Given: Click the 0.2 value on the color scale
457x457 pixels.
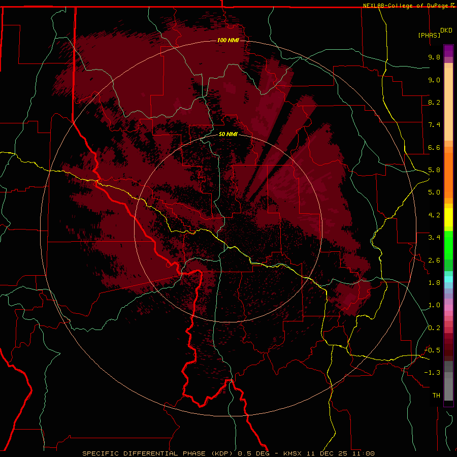Looking at the screenshot, I should [x=434, y=328].
